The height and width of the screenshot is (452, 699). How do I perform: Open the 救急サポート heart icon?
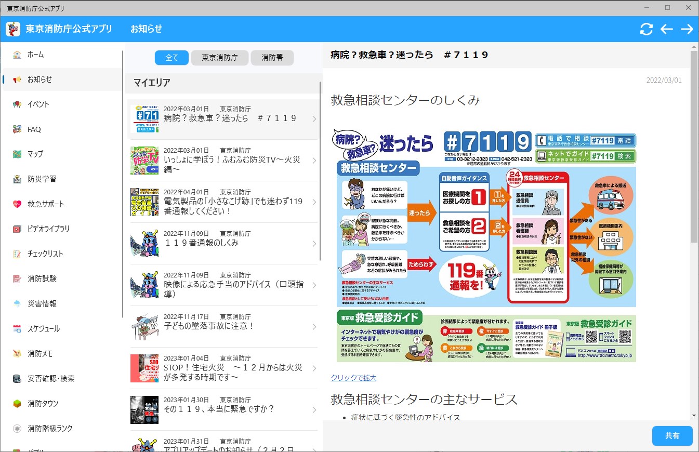(x=17, y=204)
